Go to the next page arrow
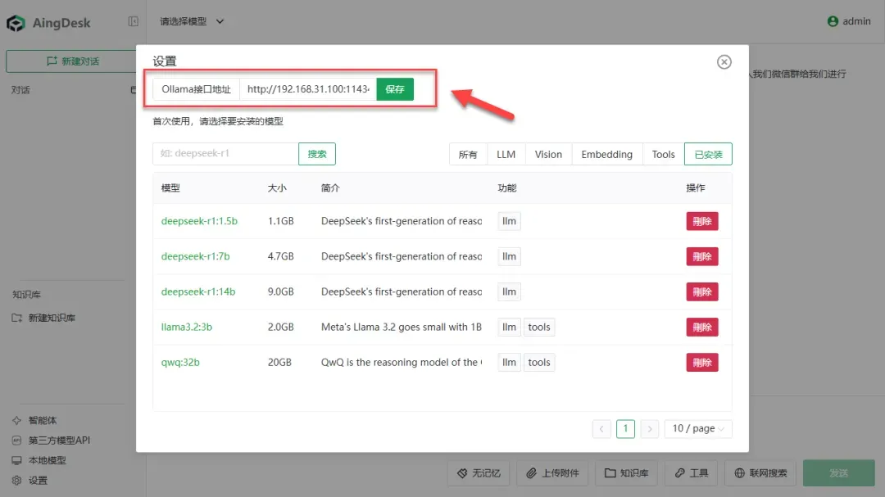 [x=650, y=429]
